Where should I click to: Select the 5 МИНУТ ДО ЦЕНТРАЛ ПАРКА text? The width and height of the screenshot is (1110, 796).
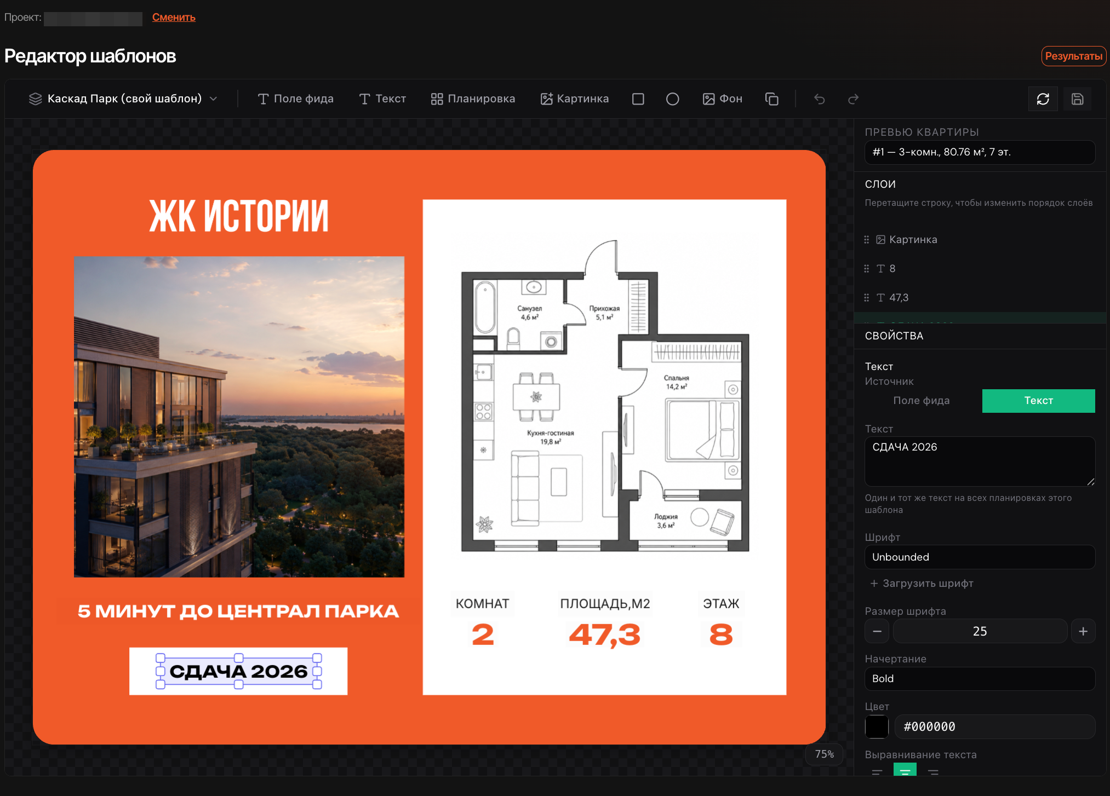coord(238,612)
